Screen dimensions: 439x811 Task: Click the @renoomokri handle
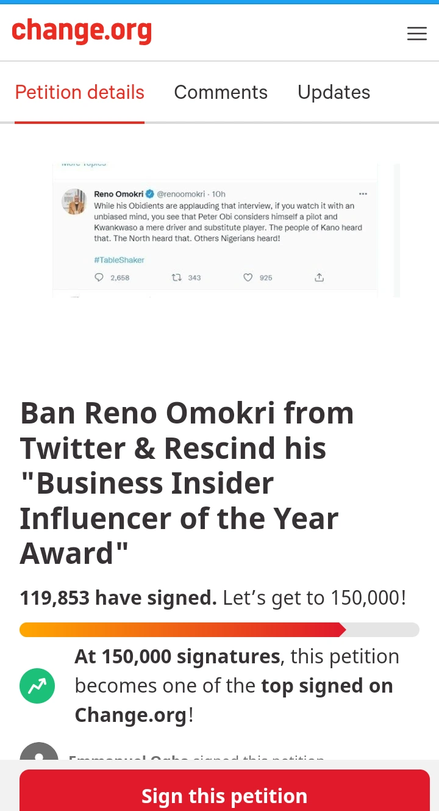pyautogui.click(x=181, y=194)
